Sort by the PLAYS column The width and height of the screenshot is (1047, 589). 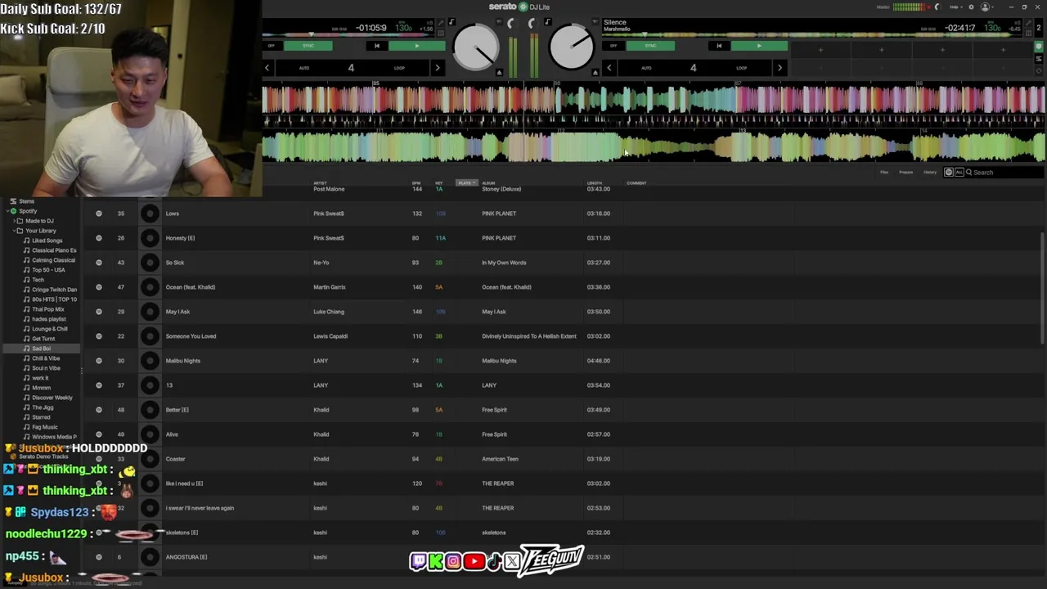pos(466,183)
